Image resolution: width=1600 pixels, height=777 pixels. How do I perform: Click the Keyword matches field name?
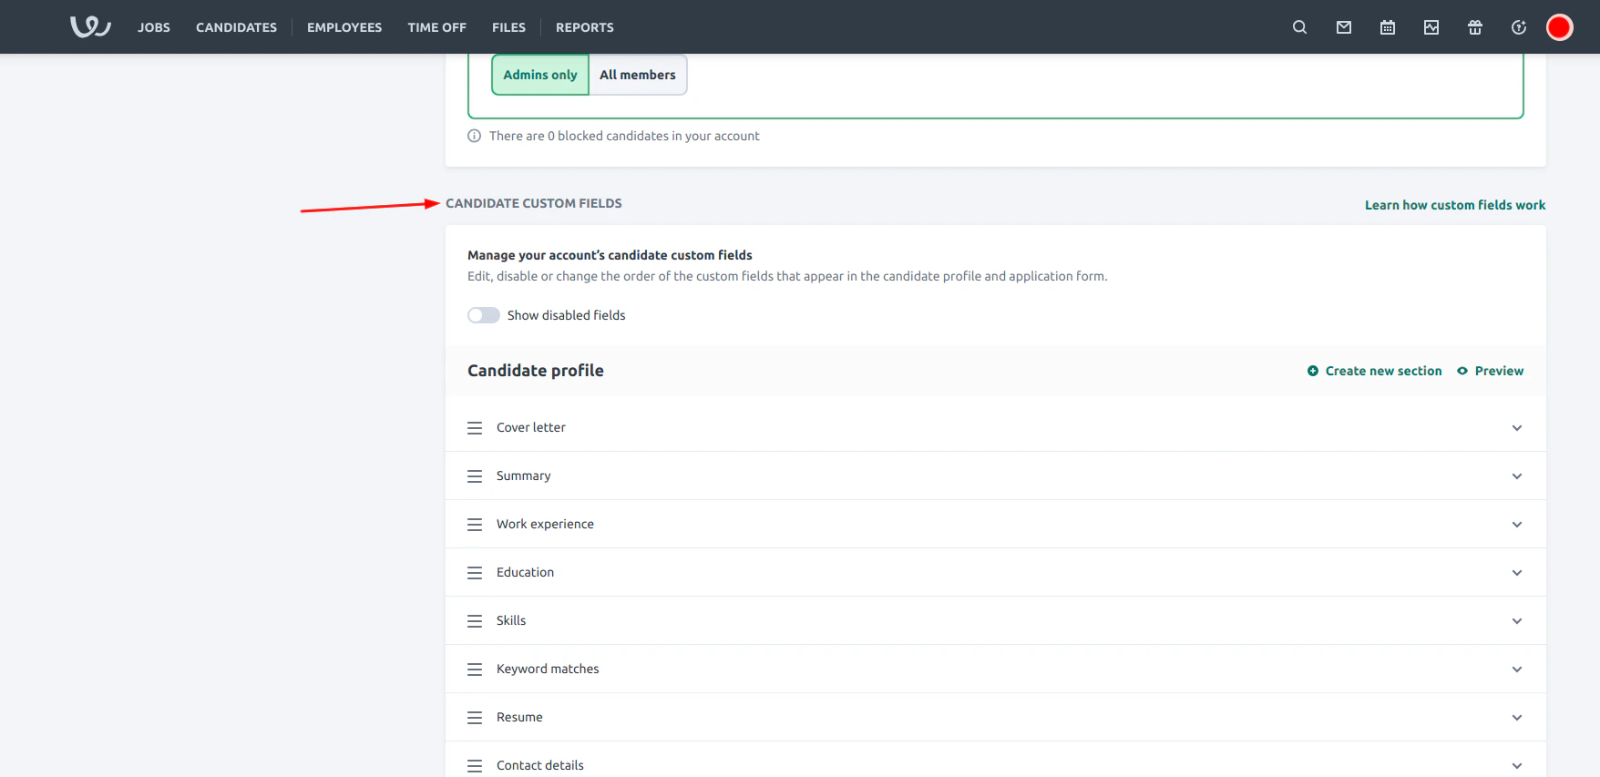pyautogui.click(x=548, y=669)
